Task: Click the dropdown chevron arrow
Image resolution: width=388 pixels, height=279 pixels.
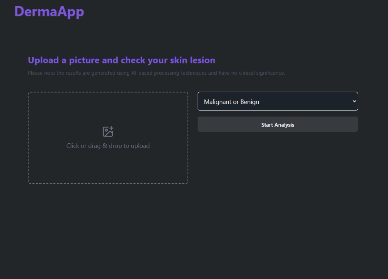Action: 354,101
